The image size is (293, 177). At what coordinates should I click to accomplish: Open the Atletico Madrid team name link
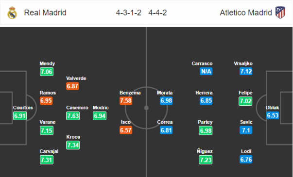click(246, 13)
